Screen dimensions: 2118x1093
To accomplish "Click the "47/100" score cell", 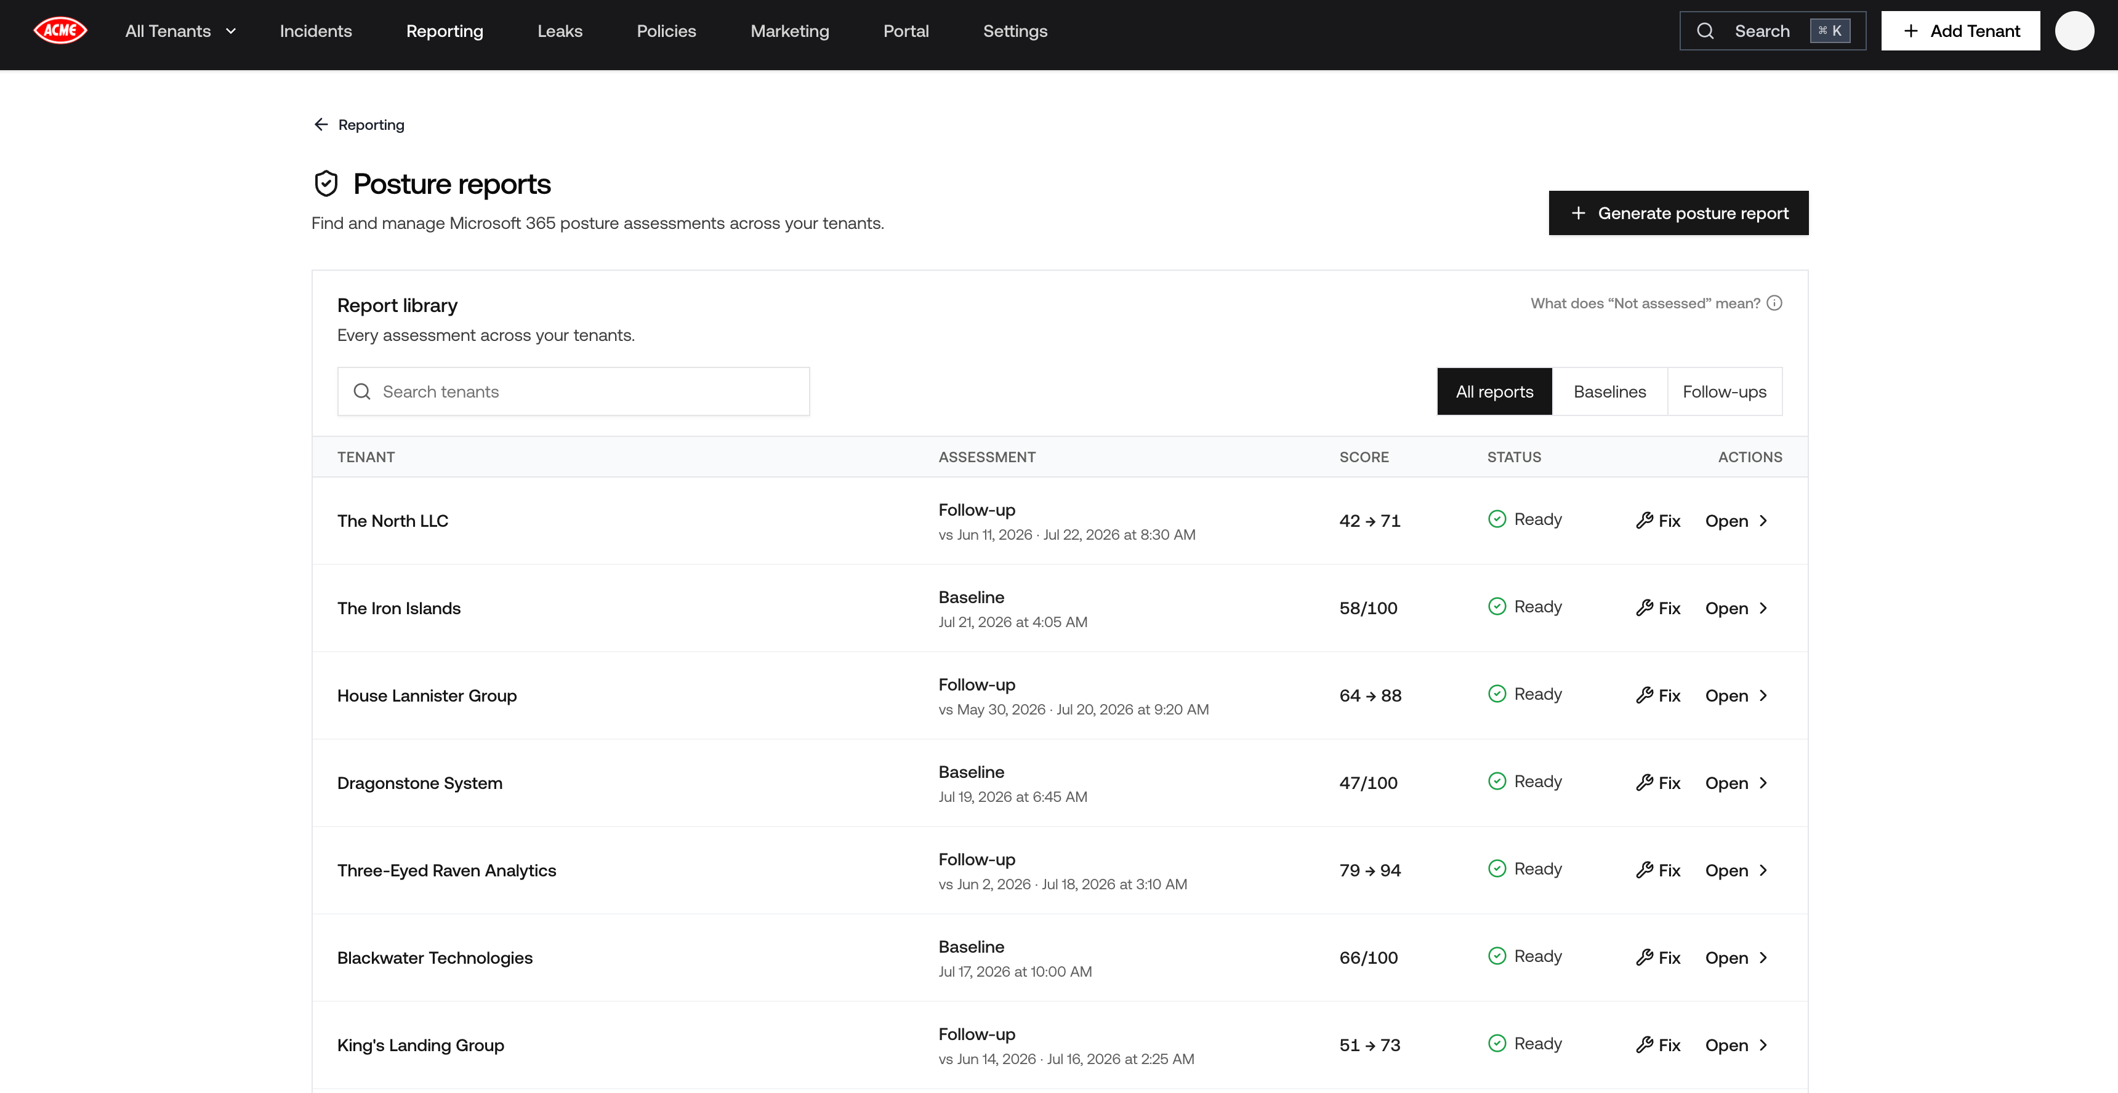I will point(1368,782).
